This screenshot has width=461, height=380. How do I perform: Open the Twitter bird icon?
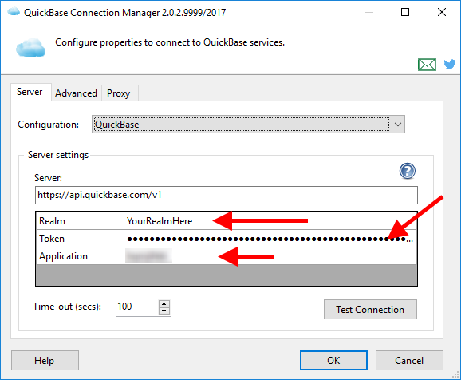[450, 64]
